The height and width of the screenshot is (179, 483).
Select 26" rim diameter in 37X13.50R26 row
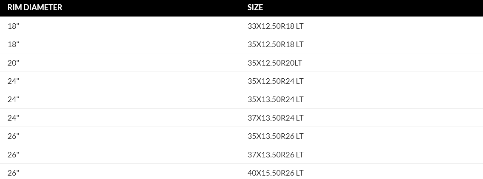tap(14, 154)
